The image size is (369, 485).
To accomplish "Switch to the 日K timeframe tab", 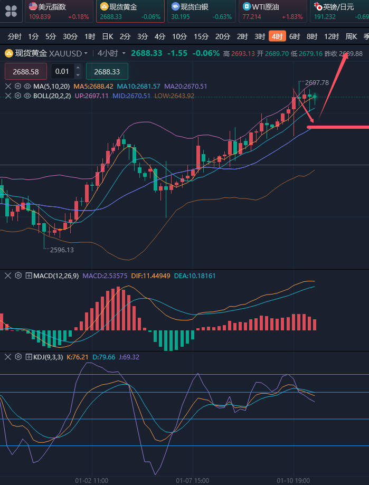I will click(x=107, y=36).
